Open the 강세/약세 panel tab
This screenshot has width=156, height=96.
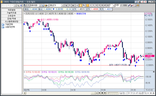12,19
